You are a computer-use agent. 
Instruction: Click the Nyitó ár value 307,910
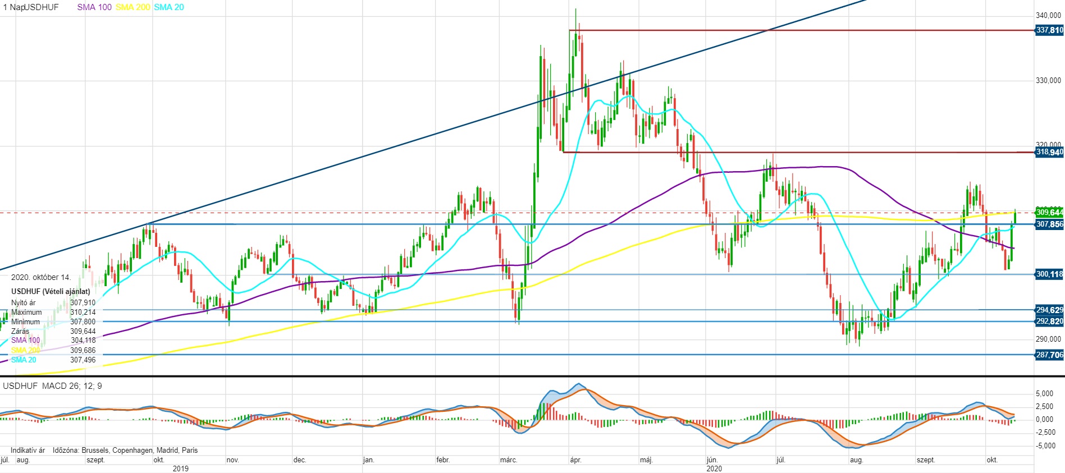point(83,303)
